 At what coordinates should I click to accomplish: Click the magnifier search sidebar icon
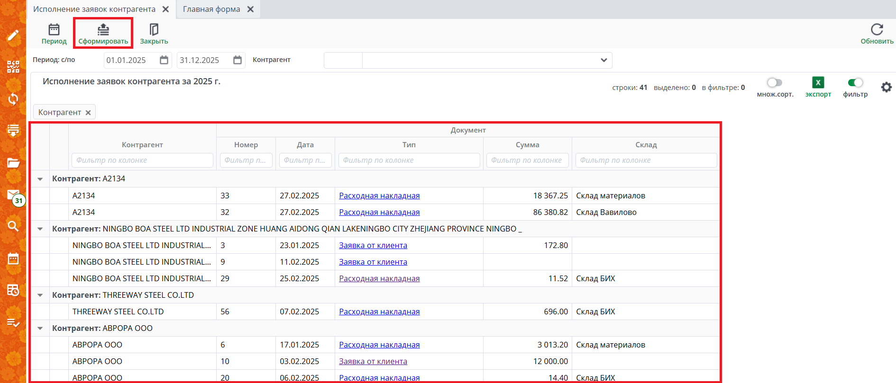[x=13, y=226]
